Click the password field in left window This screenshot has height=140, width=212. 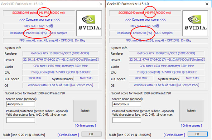pos(21,120)
